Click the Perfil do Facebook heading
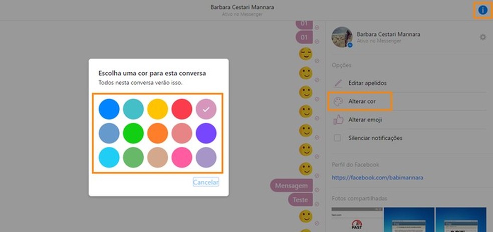 (355, 164)
